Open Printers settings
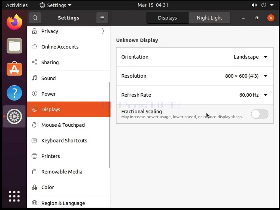Image resolution: width=280 pixels, height=210 pixels. (x=69, y=156)
